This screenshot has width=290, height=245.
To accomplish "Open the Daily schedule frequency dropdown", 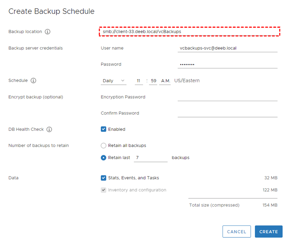I will pos(113,81).
